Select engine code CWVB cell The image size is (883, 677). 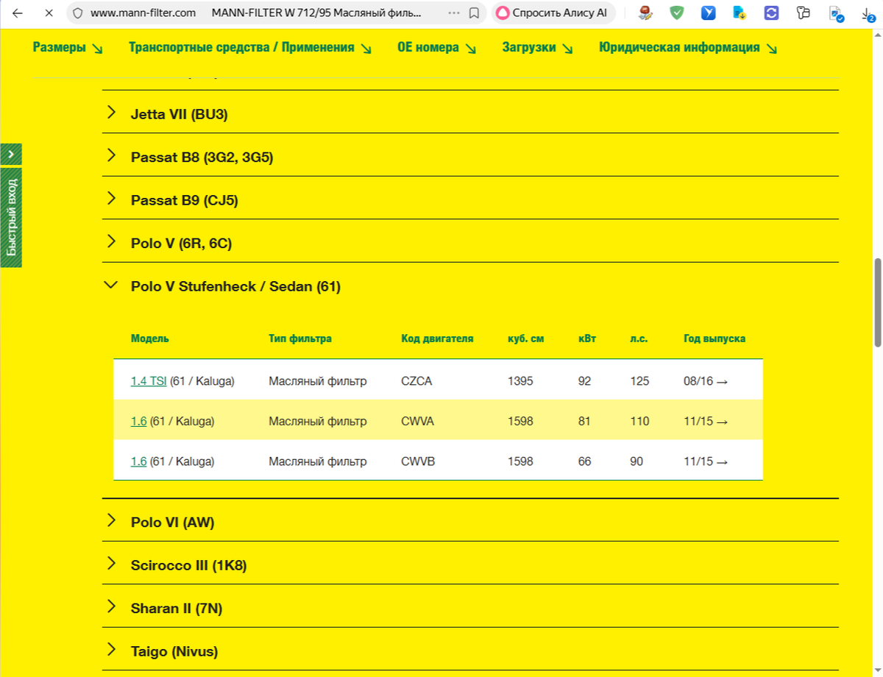pos(417,461)
